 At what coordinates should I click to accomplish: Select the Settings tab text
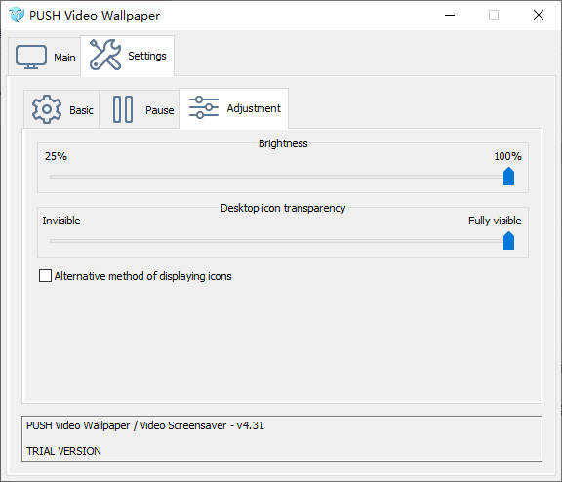[x=147, y=56]
